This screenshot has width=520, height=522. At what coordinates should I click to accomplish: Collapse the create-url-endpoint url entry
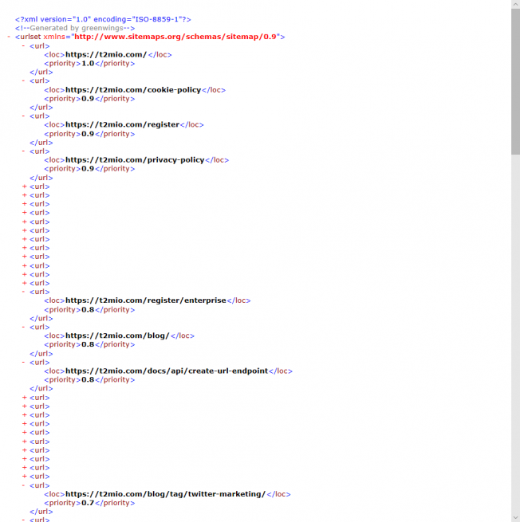[23, 362]
